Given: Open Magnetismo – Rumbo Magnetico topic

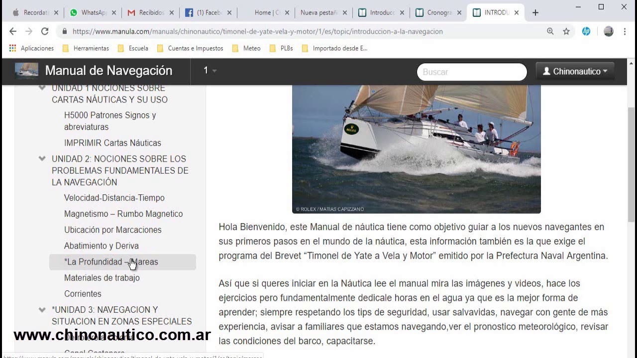Looking at the screenshot, I should (x=123, y=214).
